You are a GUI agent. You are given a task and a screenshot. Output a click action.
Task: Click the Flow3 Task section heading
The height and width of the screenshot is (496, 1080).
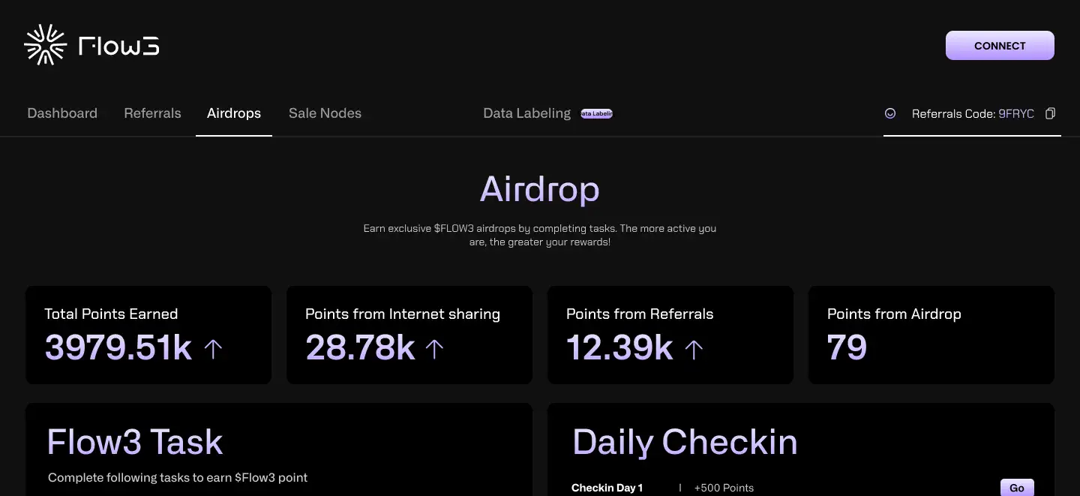point(135,442)
